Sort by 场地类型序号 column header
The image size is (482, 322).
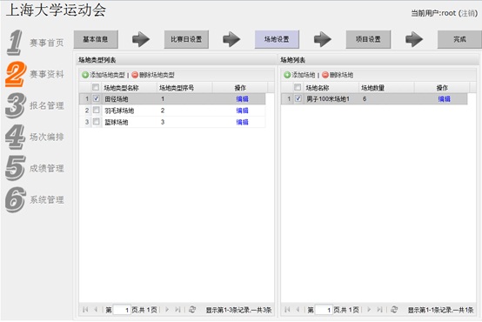coord(177,88)
